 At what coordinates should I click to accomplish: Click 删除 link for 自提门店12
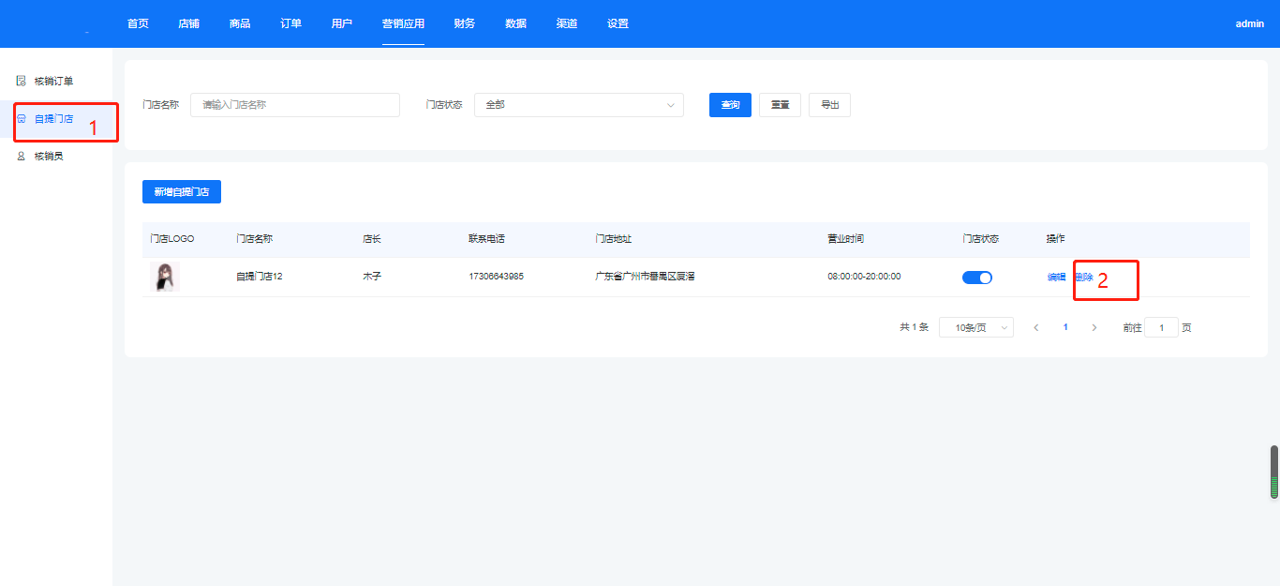tap(1084, 278)
